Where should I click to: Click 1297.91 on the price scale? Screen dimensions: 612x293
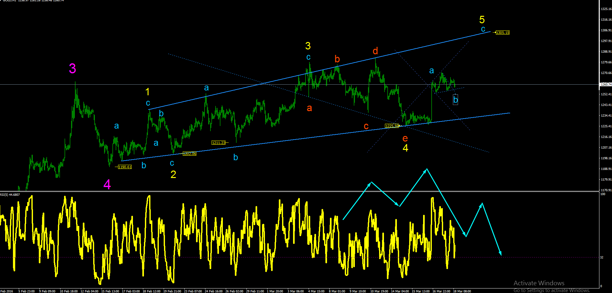[x=606, y=41]
